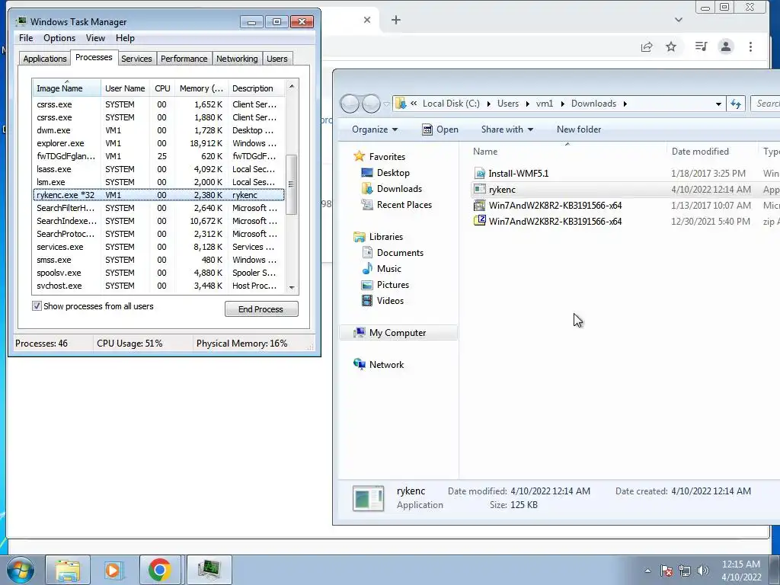Open Task Manager View menu
The image size is (780, 585).
95,38
